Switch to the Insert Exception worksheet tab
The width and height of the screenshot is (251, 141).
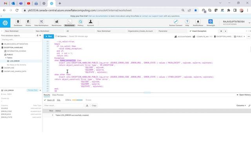click(199, 31)
